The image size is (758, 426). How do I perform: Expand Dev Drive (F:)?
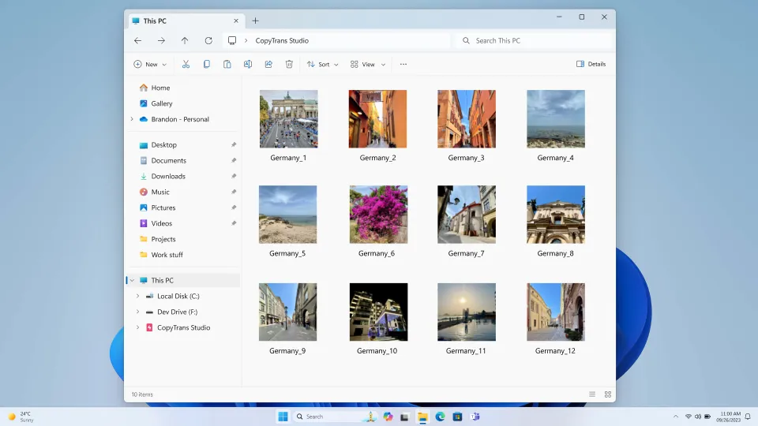pos(137,312)
